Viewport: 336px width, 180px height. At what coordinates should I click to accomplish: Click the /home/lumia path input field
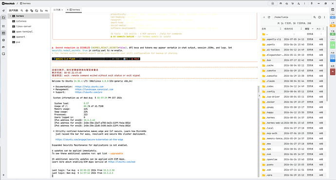[292, 17]
